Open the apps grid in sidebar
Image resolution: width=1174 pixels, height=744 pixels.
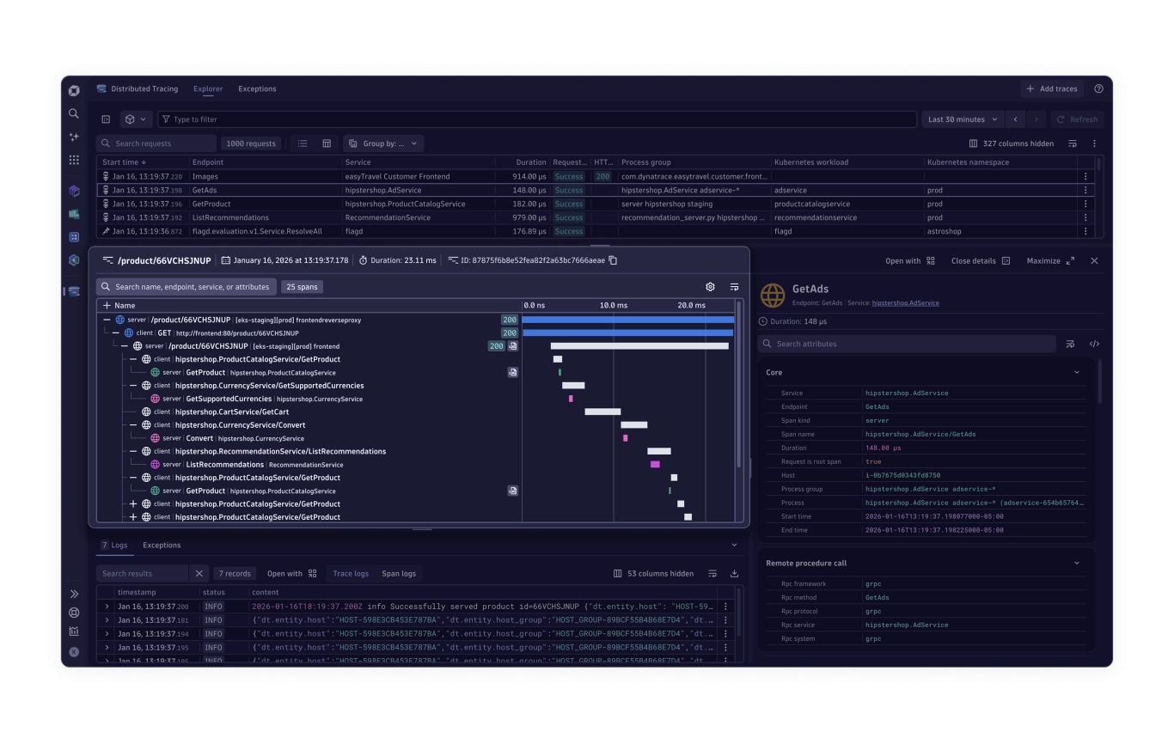[x=74, y=160]
